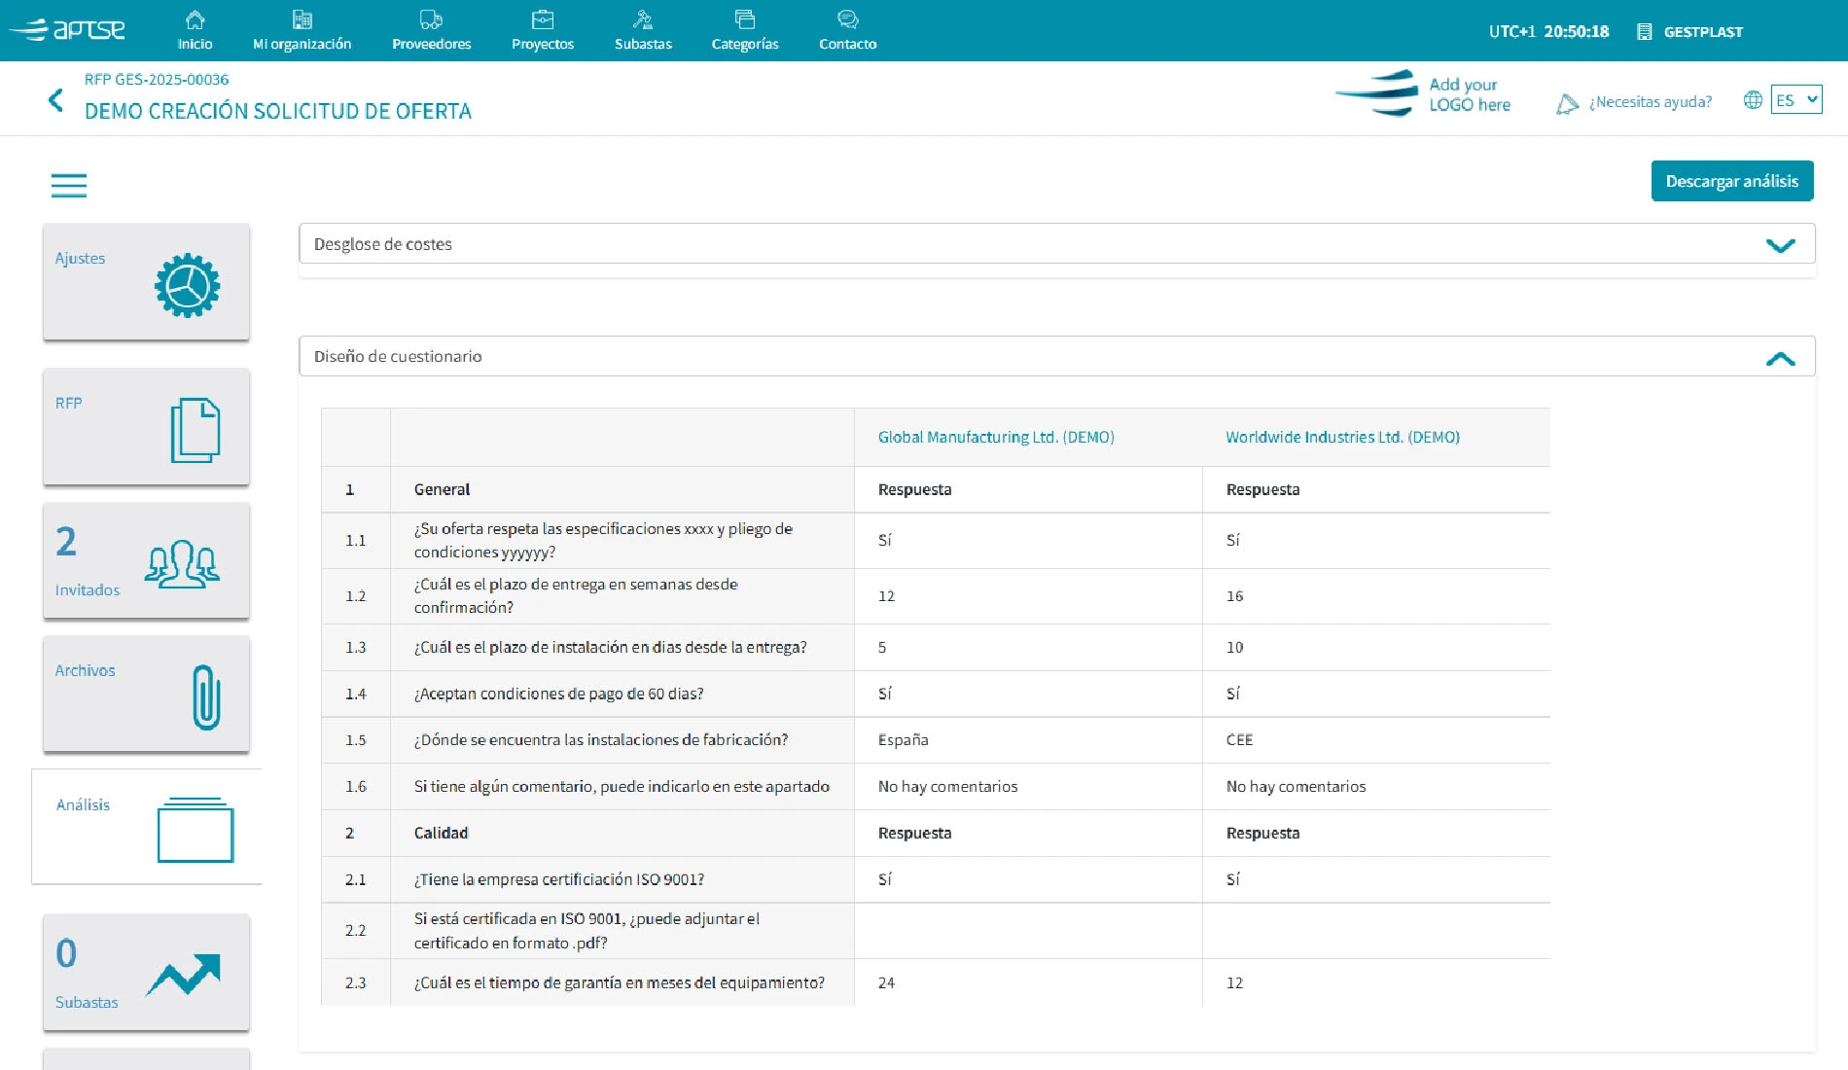Click the globe language icon

[1753, 100]
